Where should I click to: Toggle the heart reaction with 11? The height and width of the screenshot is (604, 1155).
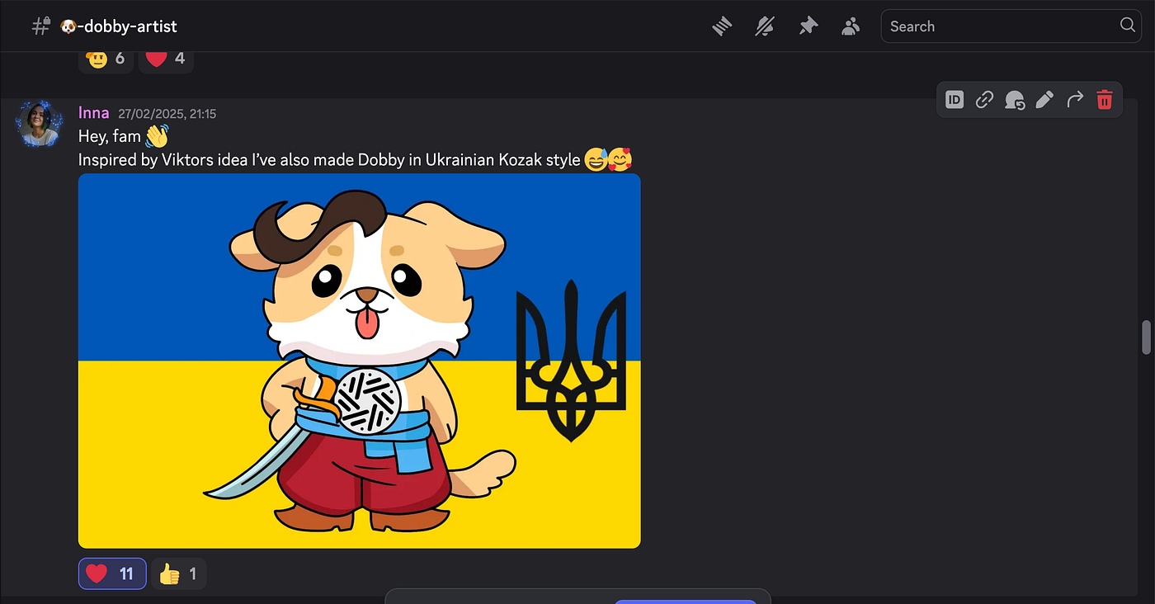point(112,573)
